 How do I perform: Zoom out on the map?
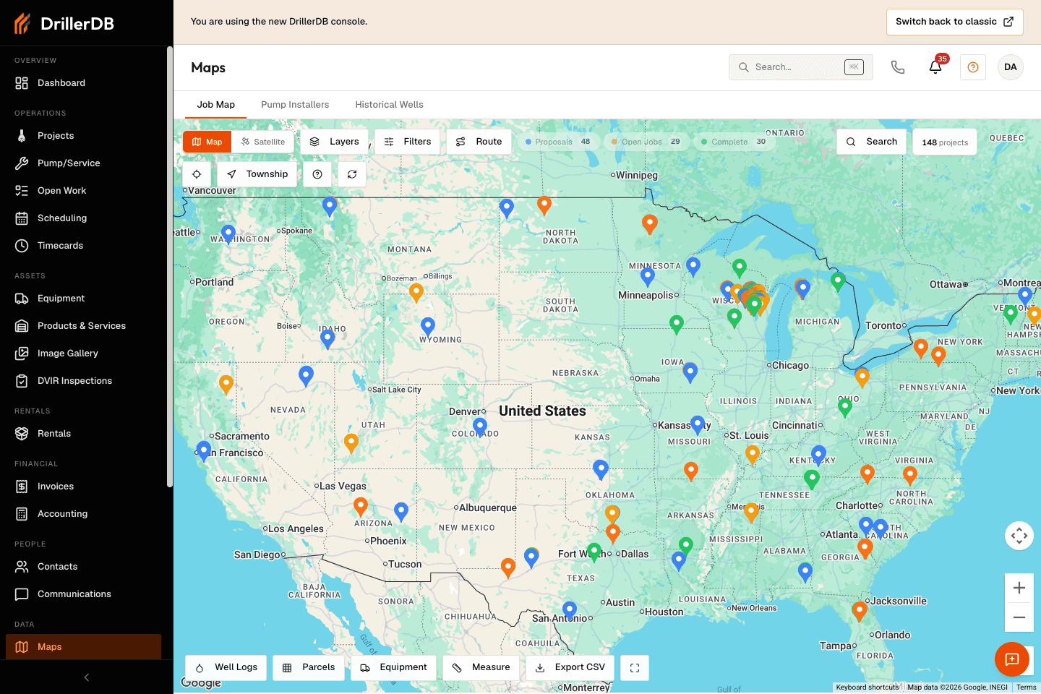[1019, 617]
